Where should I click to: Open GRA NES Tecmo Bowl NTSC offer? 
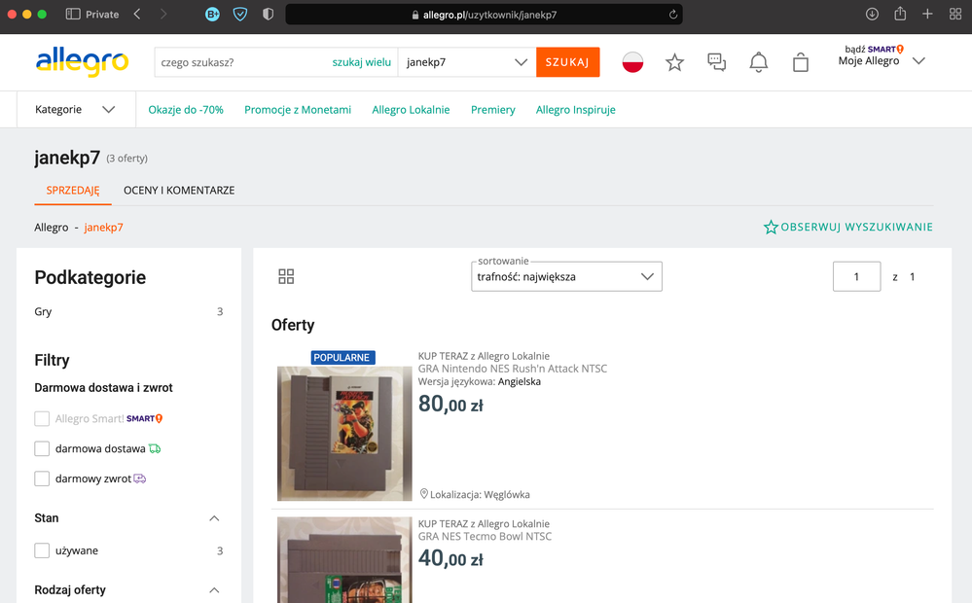485,537
